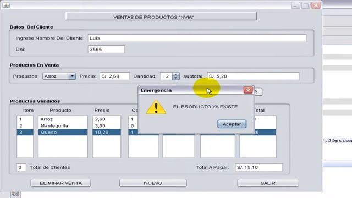352x198 pixels.
Task: Click the Total de Clientes count field
Action: pos(21,167)
